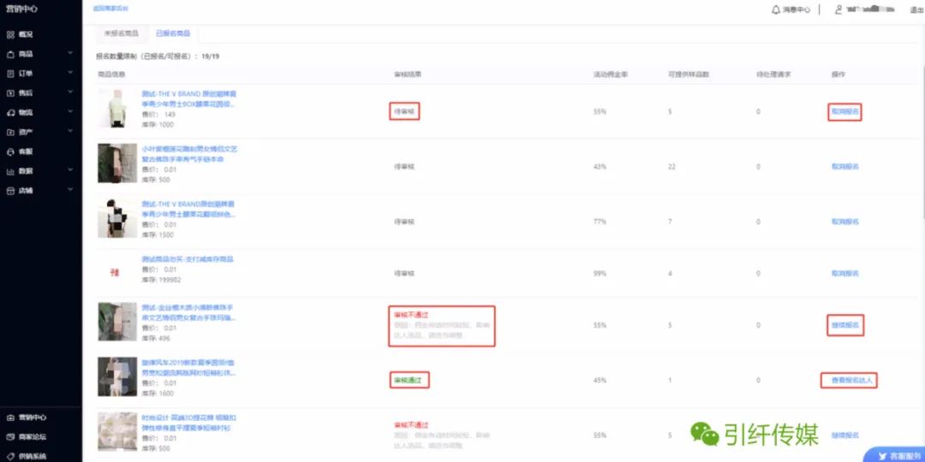Click the 待处理请求 column header
925x462 pixels.
(x=773, y=74)
